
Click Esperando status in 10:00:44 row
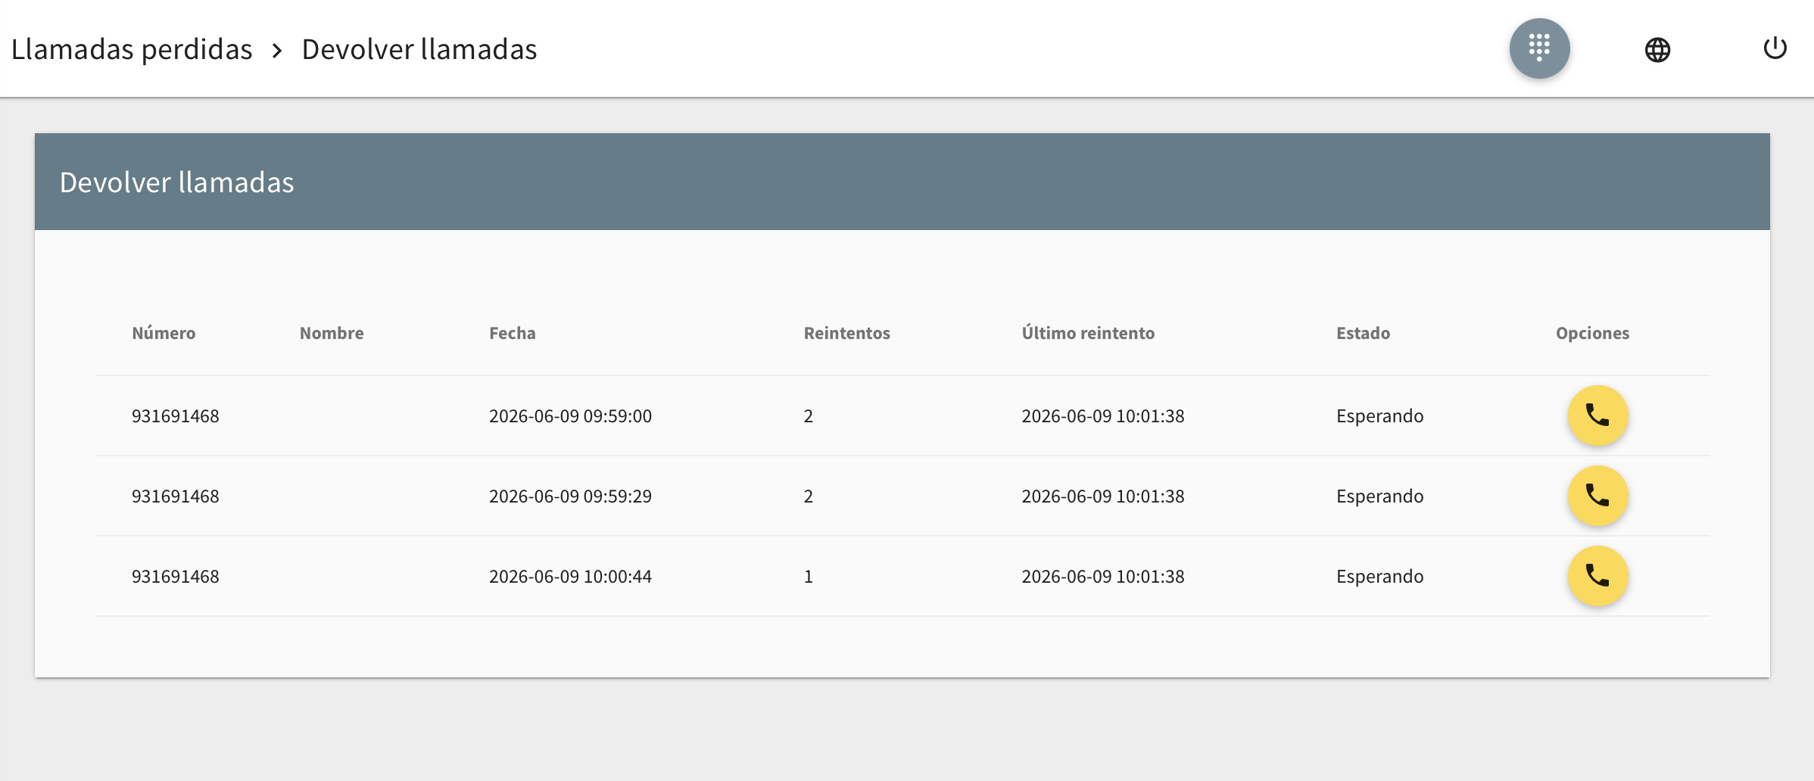[1380, 577]
